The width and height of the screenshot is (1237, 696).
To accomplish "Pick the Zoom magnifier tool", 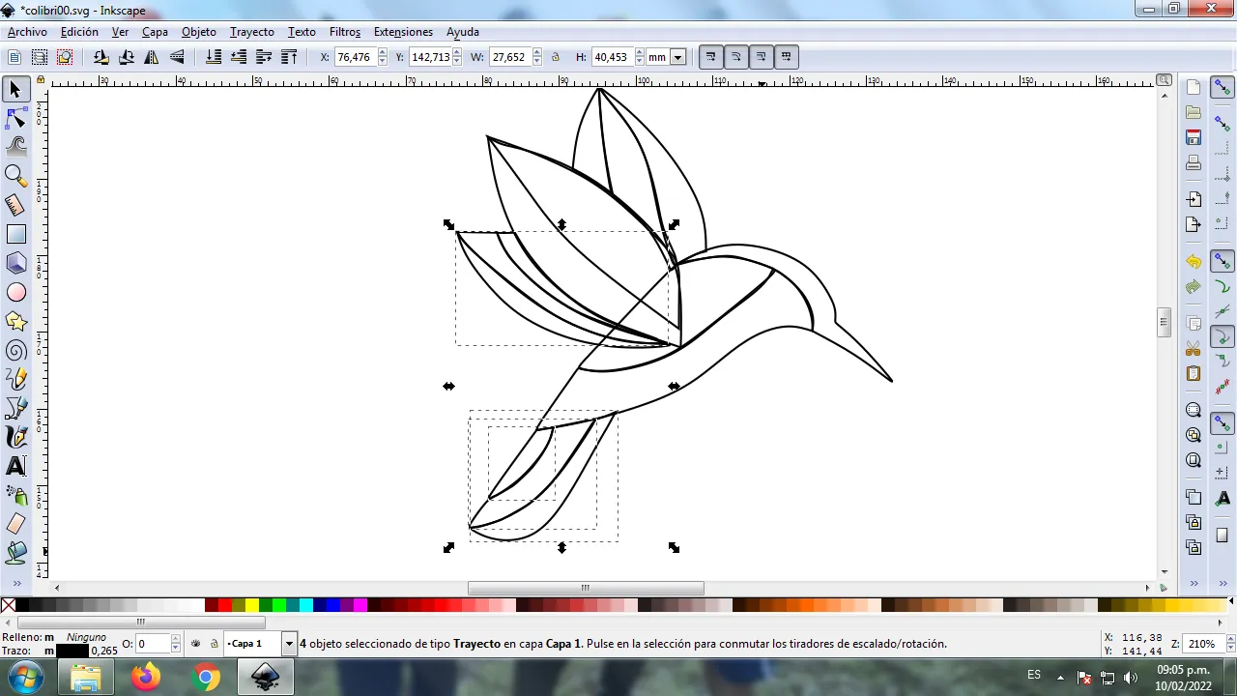I will [x=15, y=176].
